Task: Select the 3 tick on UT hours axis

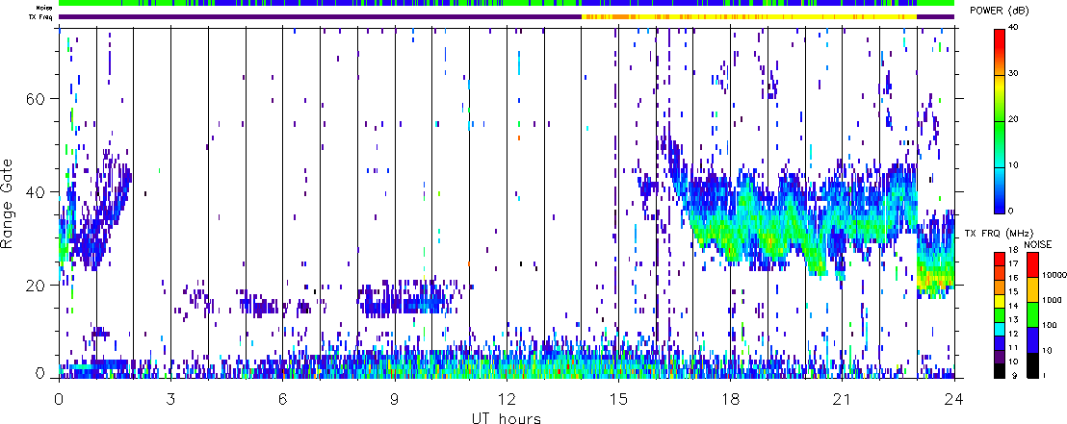Action: 170,397
